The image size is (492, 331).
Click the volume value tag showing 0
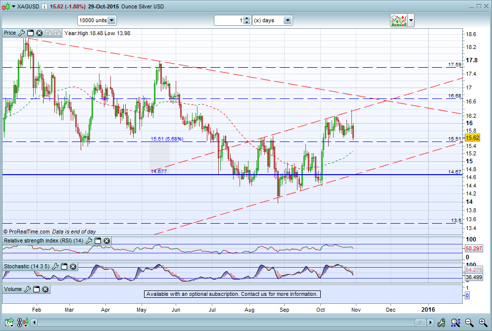(x=467, y=295)
